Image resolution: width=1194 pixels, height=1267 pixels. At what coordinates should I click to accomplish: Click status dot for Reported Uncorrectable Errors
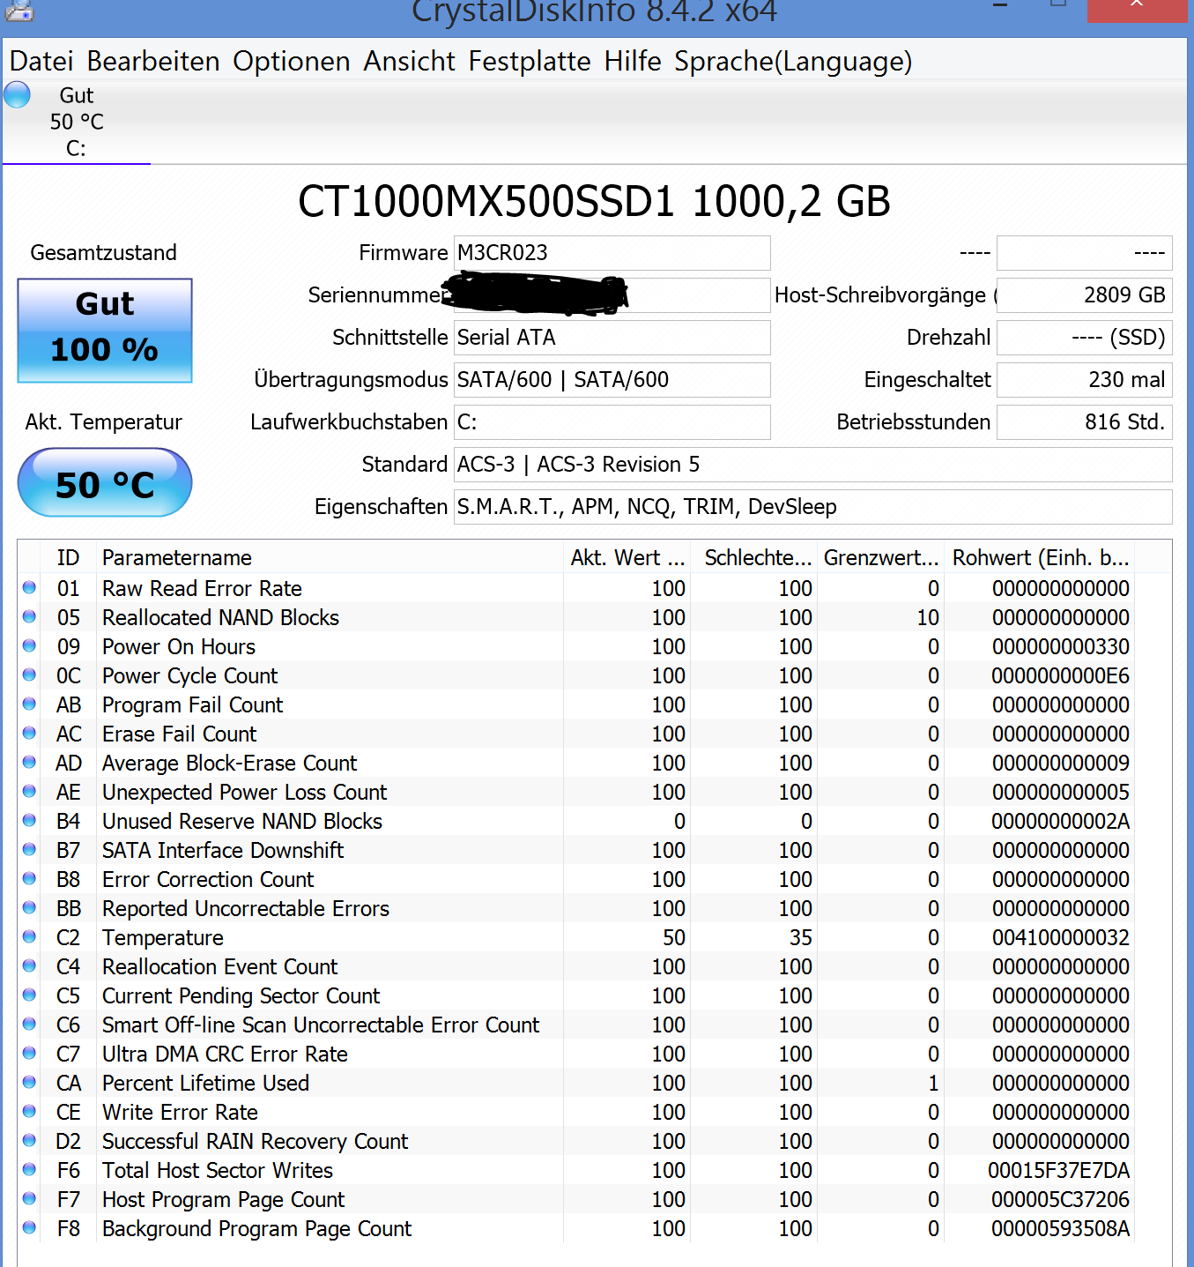point(29,907)
